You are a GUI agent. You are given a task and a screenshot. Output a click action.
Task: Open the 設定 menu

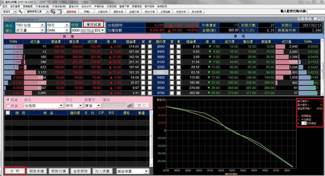click(x=5, y=6)
